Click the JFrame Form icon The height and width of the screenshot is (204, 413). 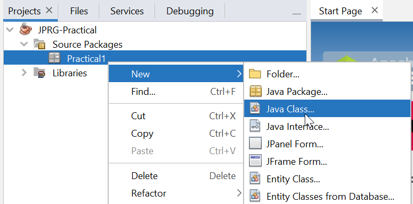pyautogui.click(x=255, y=161)
